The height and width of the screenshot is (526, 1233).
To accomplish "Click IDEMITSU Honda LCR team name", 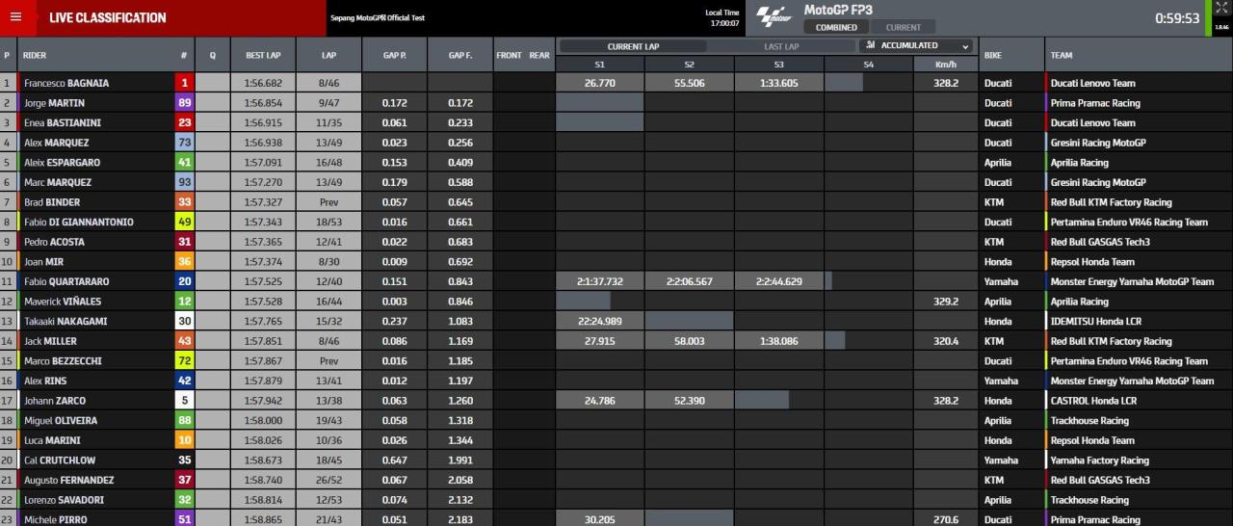I will pyautogui.click(x=1092, y=321).
